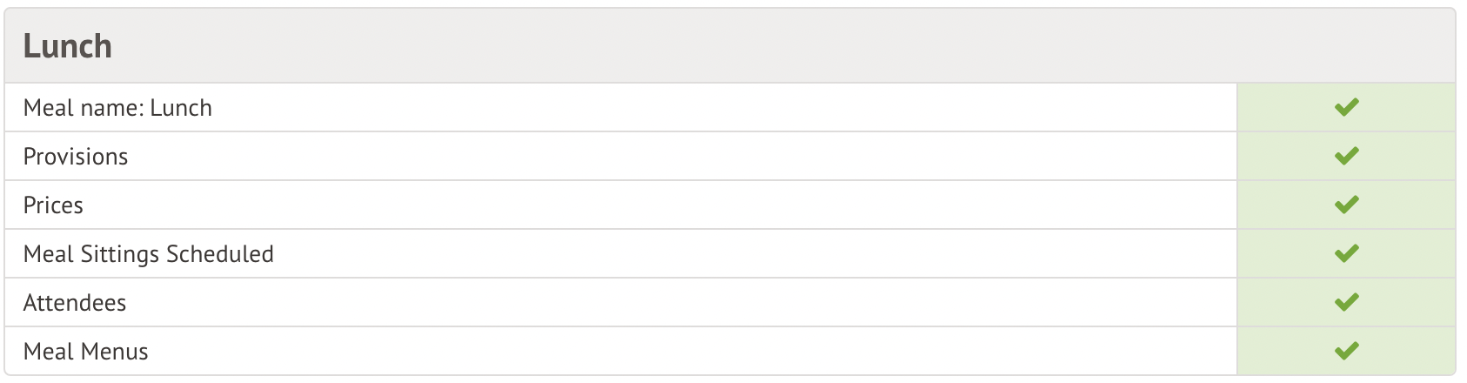Select the Provisions row text

(76, 157)
